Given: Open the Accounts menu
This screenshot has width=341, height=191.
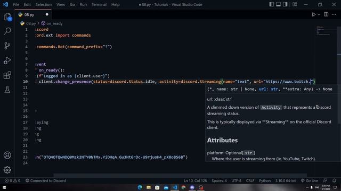Looking at the screenshot, I should pos(7,155).
